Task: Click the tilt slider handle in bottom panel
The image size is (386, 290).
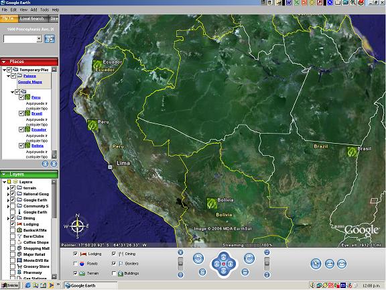Action: pyautogui.click(x=267, y=263)
